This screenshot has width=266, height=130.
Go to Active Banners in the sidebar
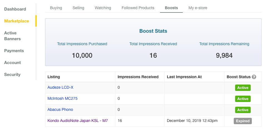coord(13,36)
